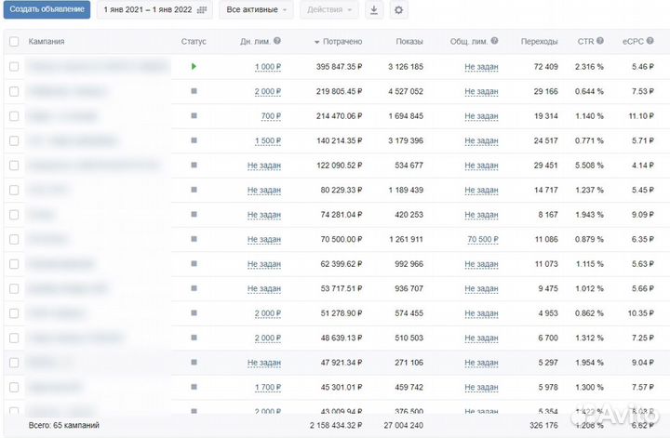Toggle the select-all checkbox in table header

(14, 42)
